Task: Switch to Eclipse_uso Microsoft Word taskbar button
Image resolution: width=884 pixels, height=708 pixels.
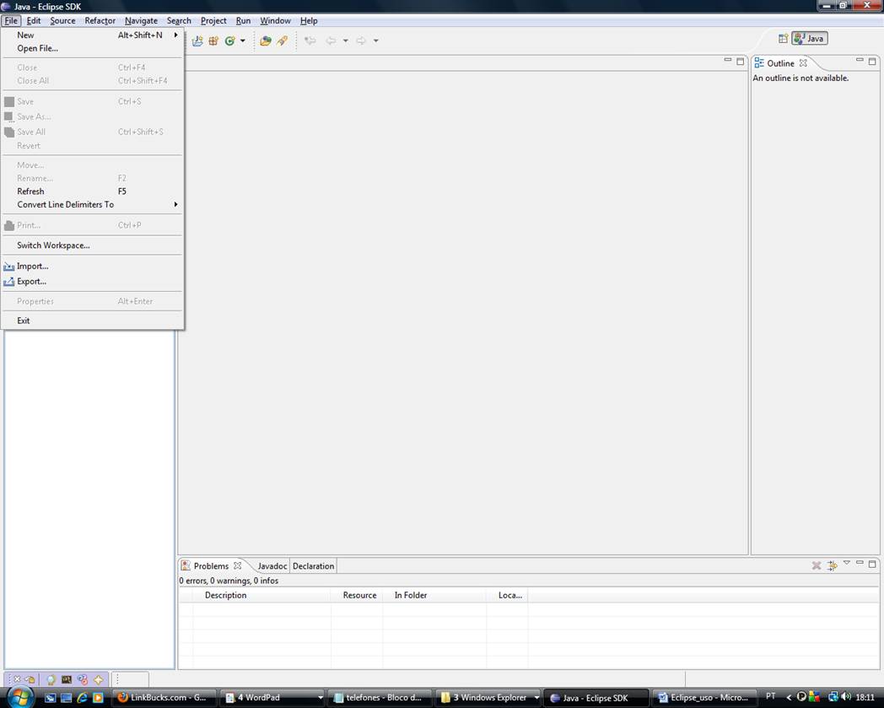Action: tap(704, 697)
